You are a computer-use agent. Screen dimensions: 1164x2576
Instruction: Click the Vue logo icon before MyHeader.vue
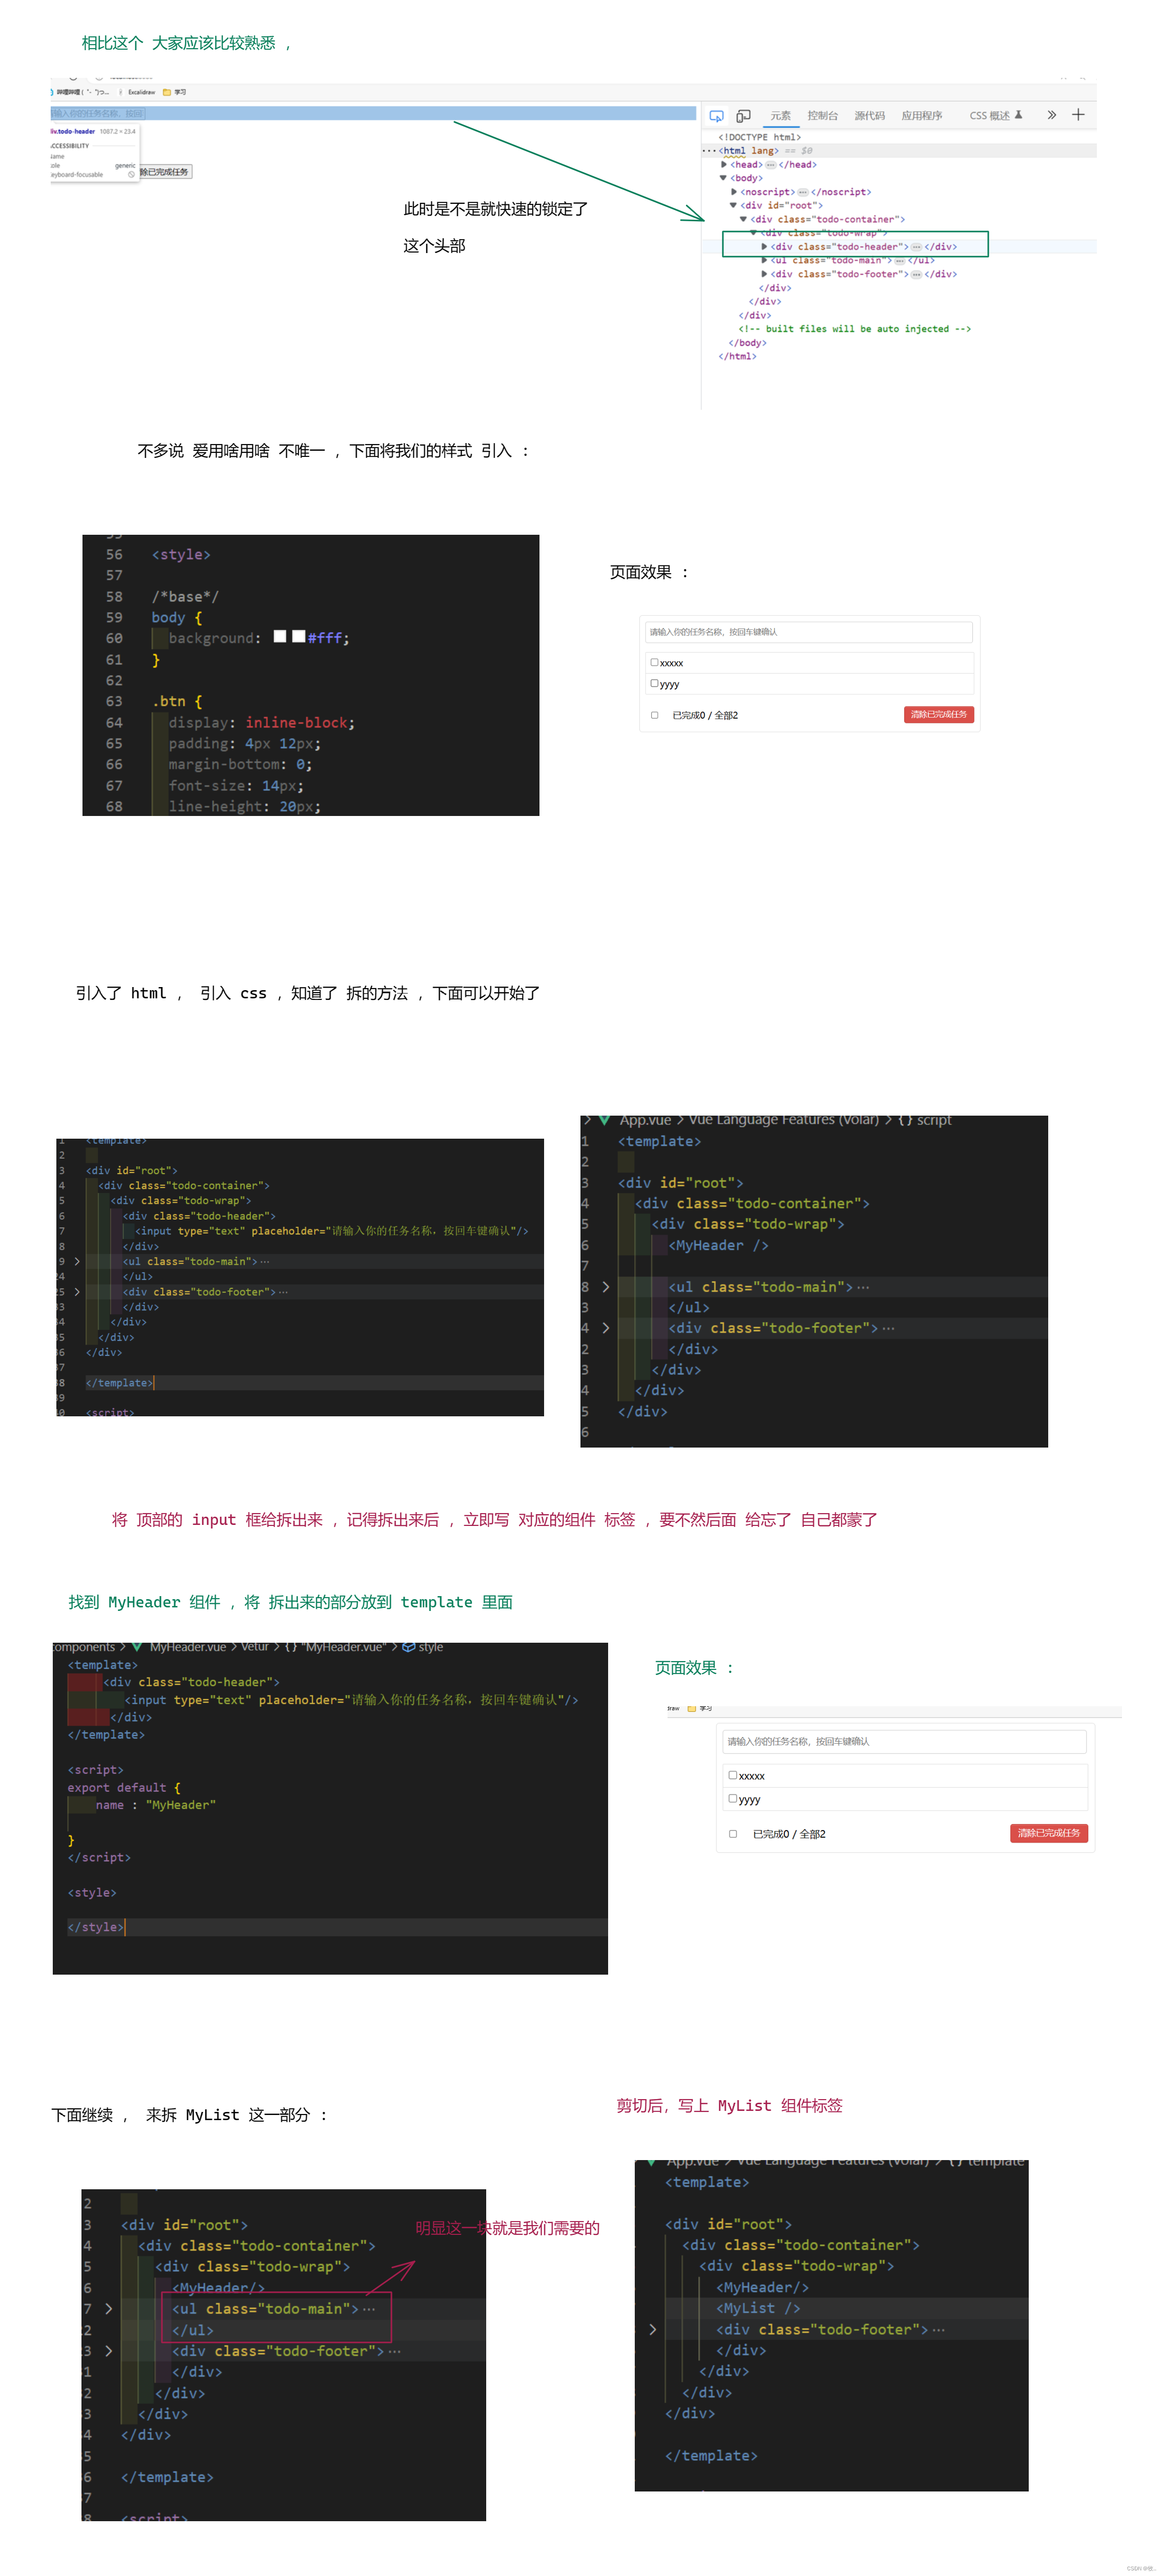137,1647
